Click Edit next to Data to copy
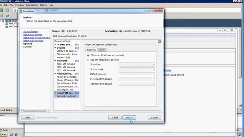 pos(77,45)
